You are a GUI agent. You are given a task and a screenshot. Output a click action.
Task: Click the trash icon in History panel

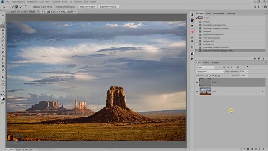tap(263, 59)
